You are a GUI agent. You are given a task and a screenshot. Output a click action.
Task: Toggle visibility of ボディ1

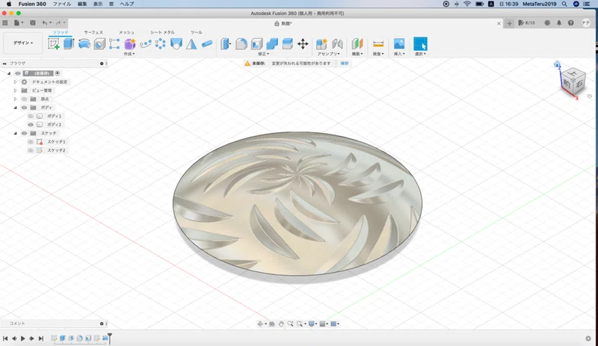[31, 116]
